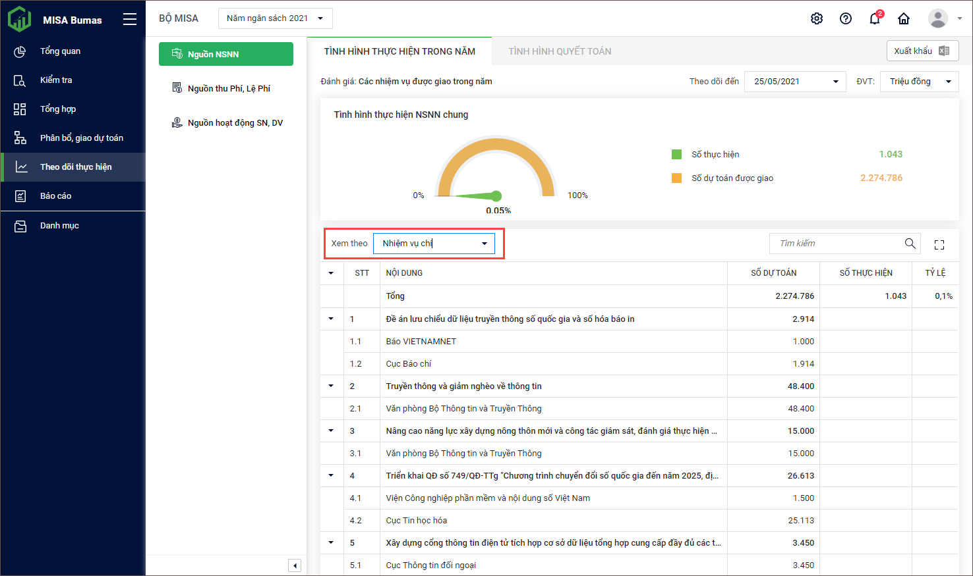This screenshot has height=576, width=973.
Task: Toggle the hamburger sidebar menu
Action: click(x=130, y=20)
